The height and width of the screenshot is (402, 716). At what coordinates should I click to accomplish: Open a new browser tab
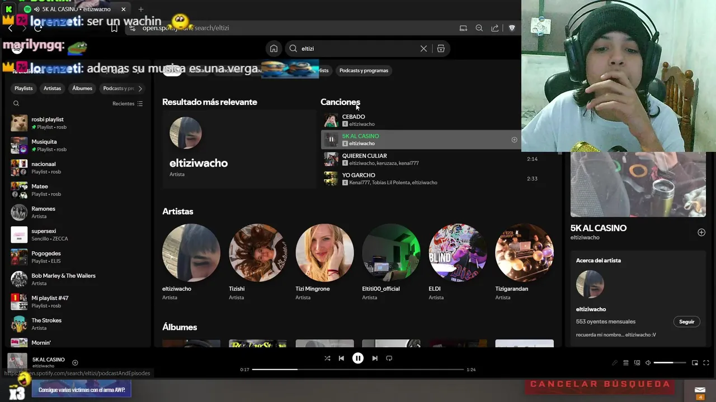tap(141, 9)
